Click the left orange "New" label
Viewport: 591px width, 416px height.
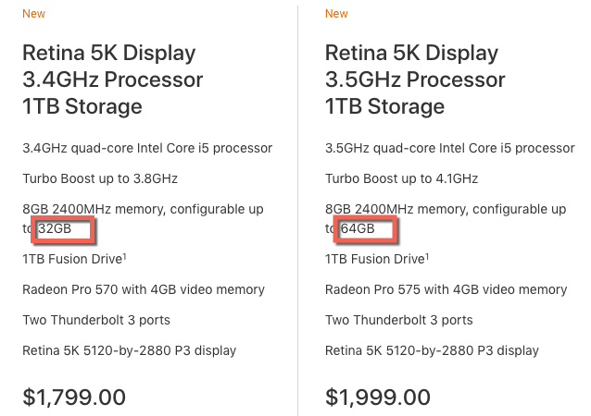tap(33, 14)
